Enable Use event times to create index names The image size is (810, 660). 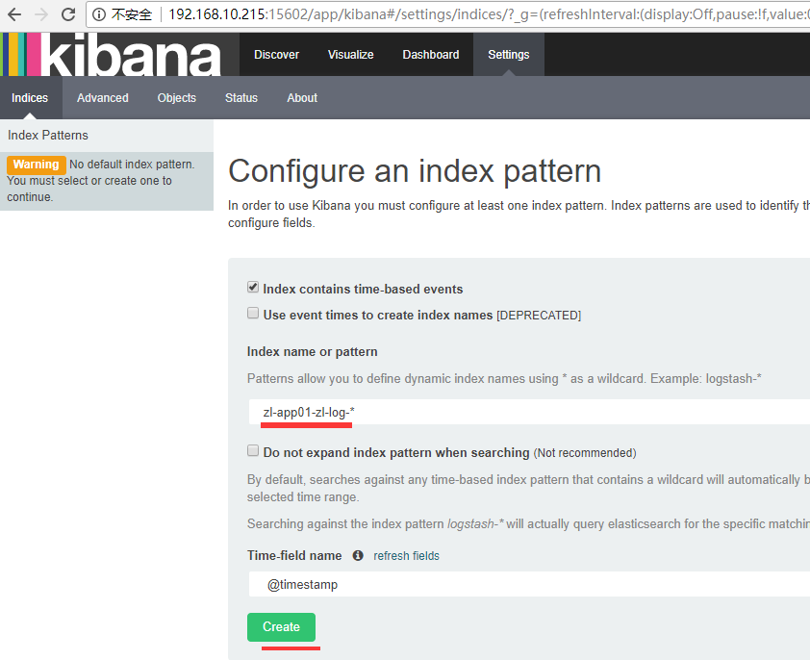click(253, 314)
